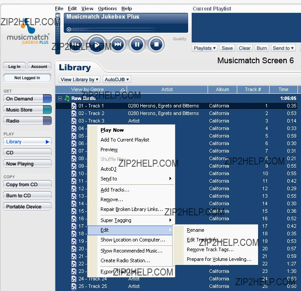Open the Edit menu in menu bar
Image resolution: width=301 pixels, height=291 pixels.
tap(72, 9)
